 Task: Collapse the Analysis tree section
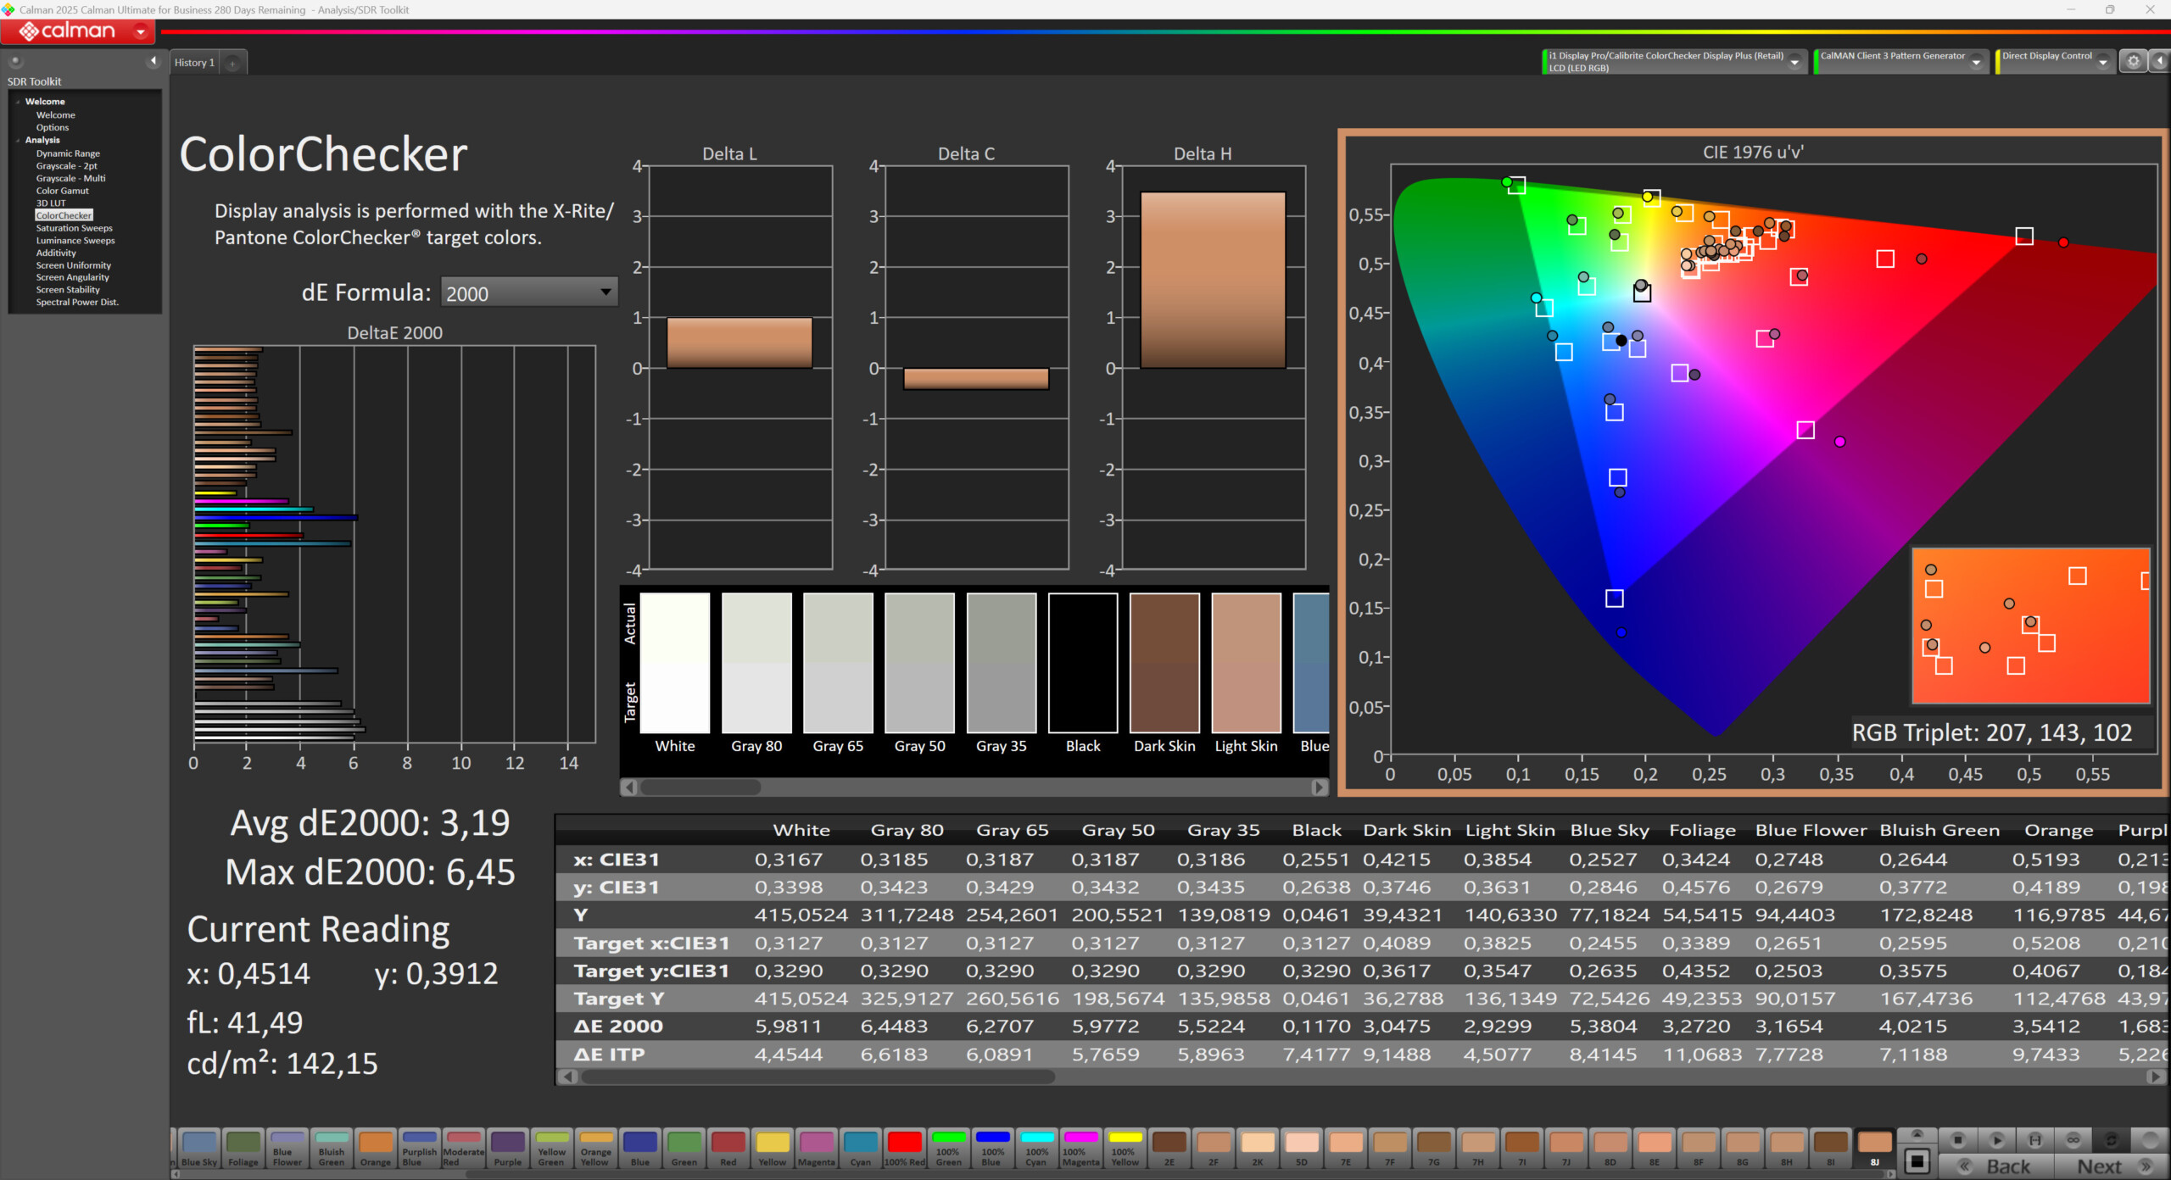click(x=18, y=140)
